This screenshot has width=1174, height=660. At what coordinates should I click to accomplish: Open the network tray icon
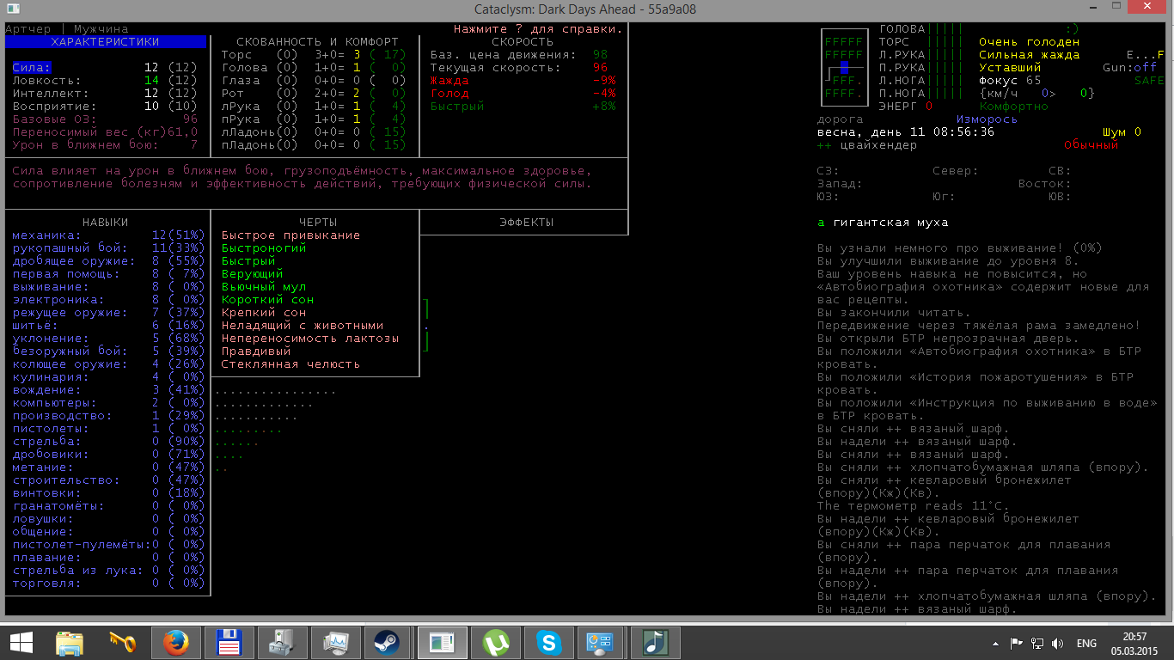click(1037, 643)
